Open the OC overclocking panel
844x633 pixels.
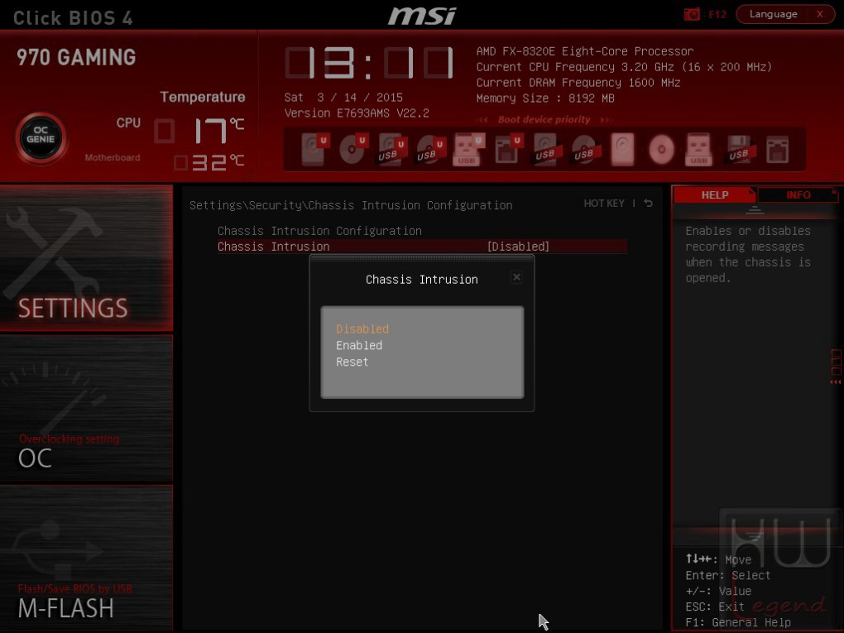point(86,408)
